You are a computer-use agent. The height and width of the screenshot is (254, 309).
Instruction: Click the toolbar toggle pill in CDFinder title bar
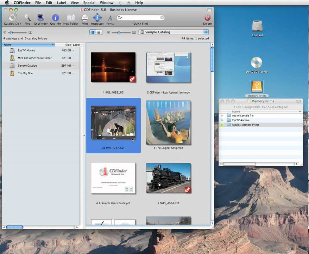coord(209,10)
